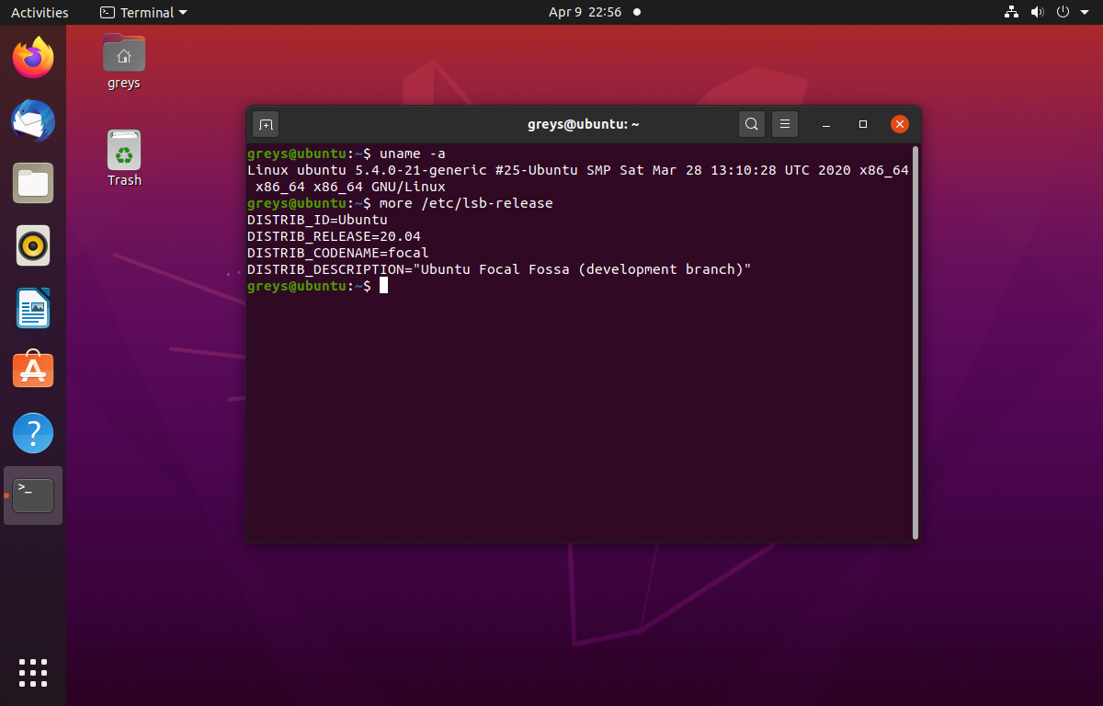Open the Files manager from dock
Image resolution: width=1103 pixels, height=706 pixels.
33,183
